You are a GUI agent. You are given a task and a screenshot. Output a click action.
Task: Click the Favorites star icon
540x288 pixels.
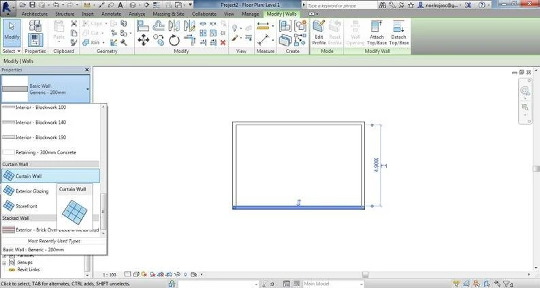click(411, 5)
